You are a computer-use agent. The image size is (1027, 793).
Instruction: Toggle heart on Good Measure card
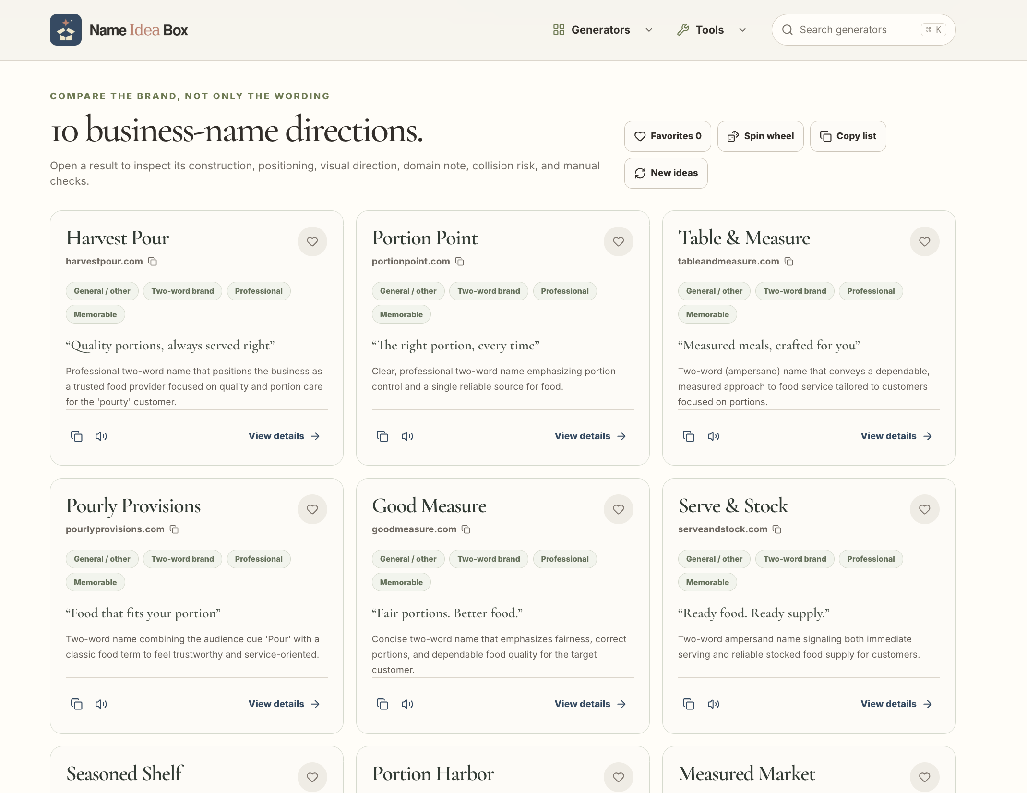(x=619, y=509)
